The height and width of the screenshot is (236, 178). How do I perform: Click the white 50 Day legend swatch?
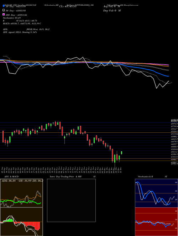(x=4, y=10)
